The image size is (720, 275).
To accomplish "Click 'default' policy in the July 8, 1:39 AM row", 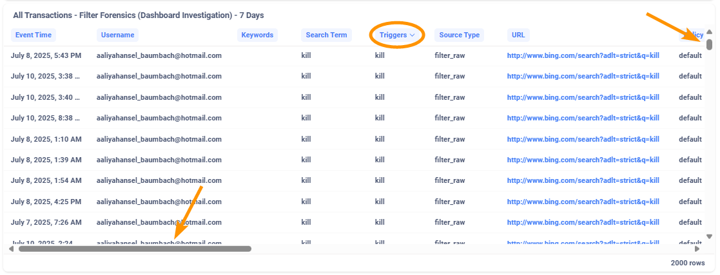I will pyautogui.click(x=690, y=160).
